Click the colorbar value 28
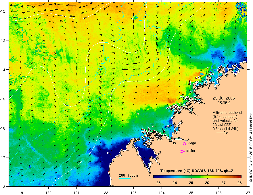This screenshot has height=195, width=253. pos(239,183)
